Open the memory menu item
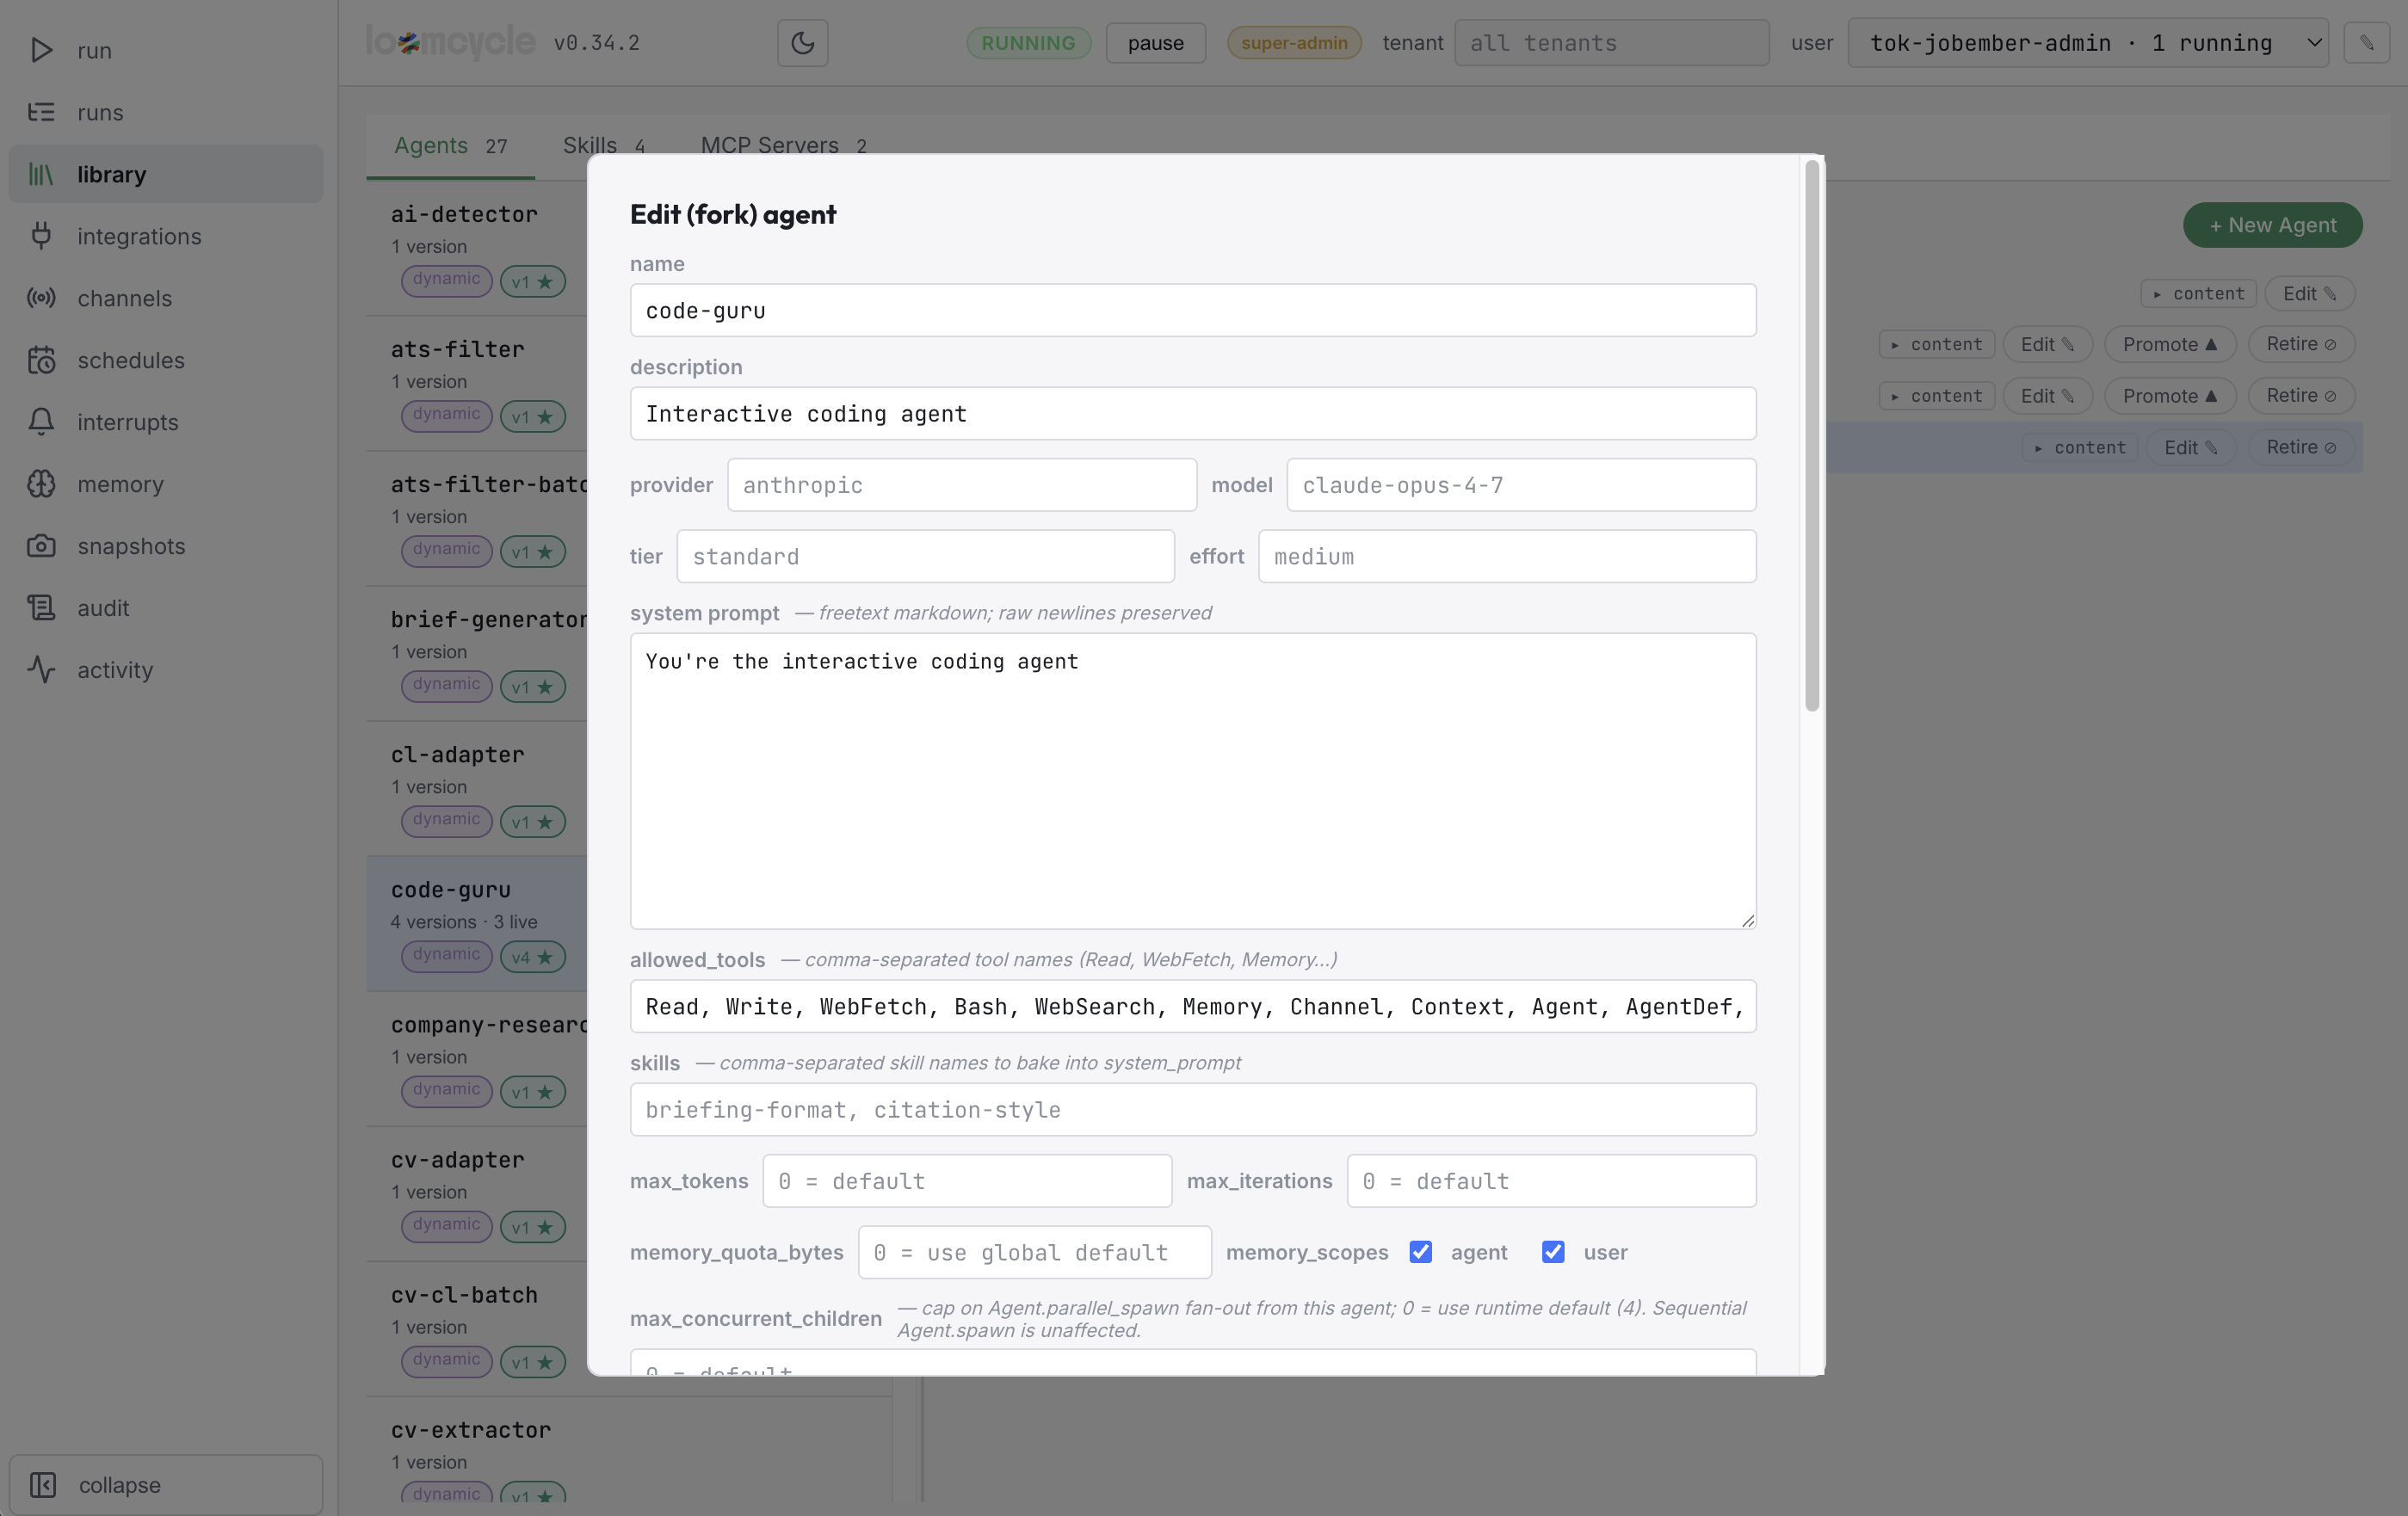Image resolution: width=2408 pixels, height=1516 pixels. click(x=166, y=484)
